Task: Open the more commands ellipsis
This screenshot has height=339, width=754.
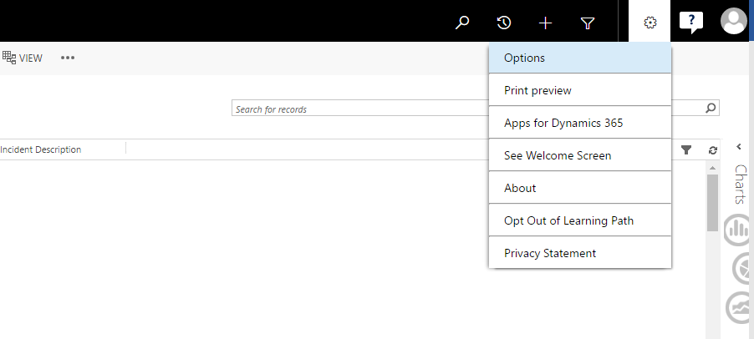Action: [68, 58]
